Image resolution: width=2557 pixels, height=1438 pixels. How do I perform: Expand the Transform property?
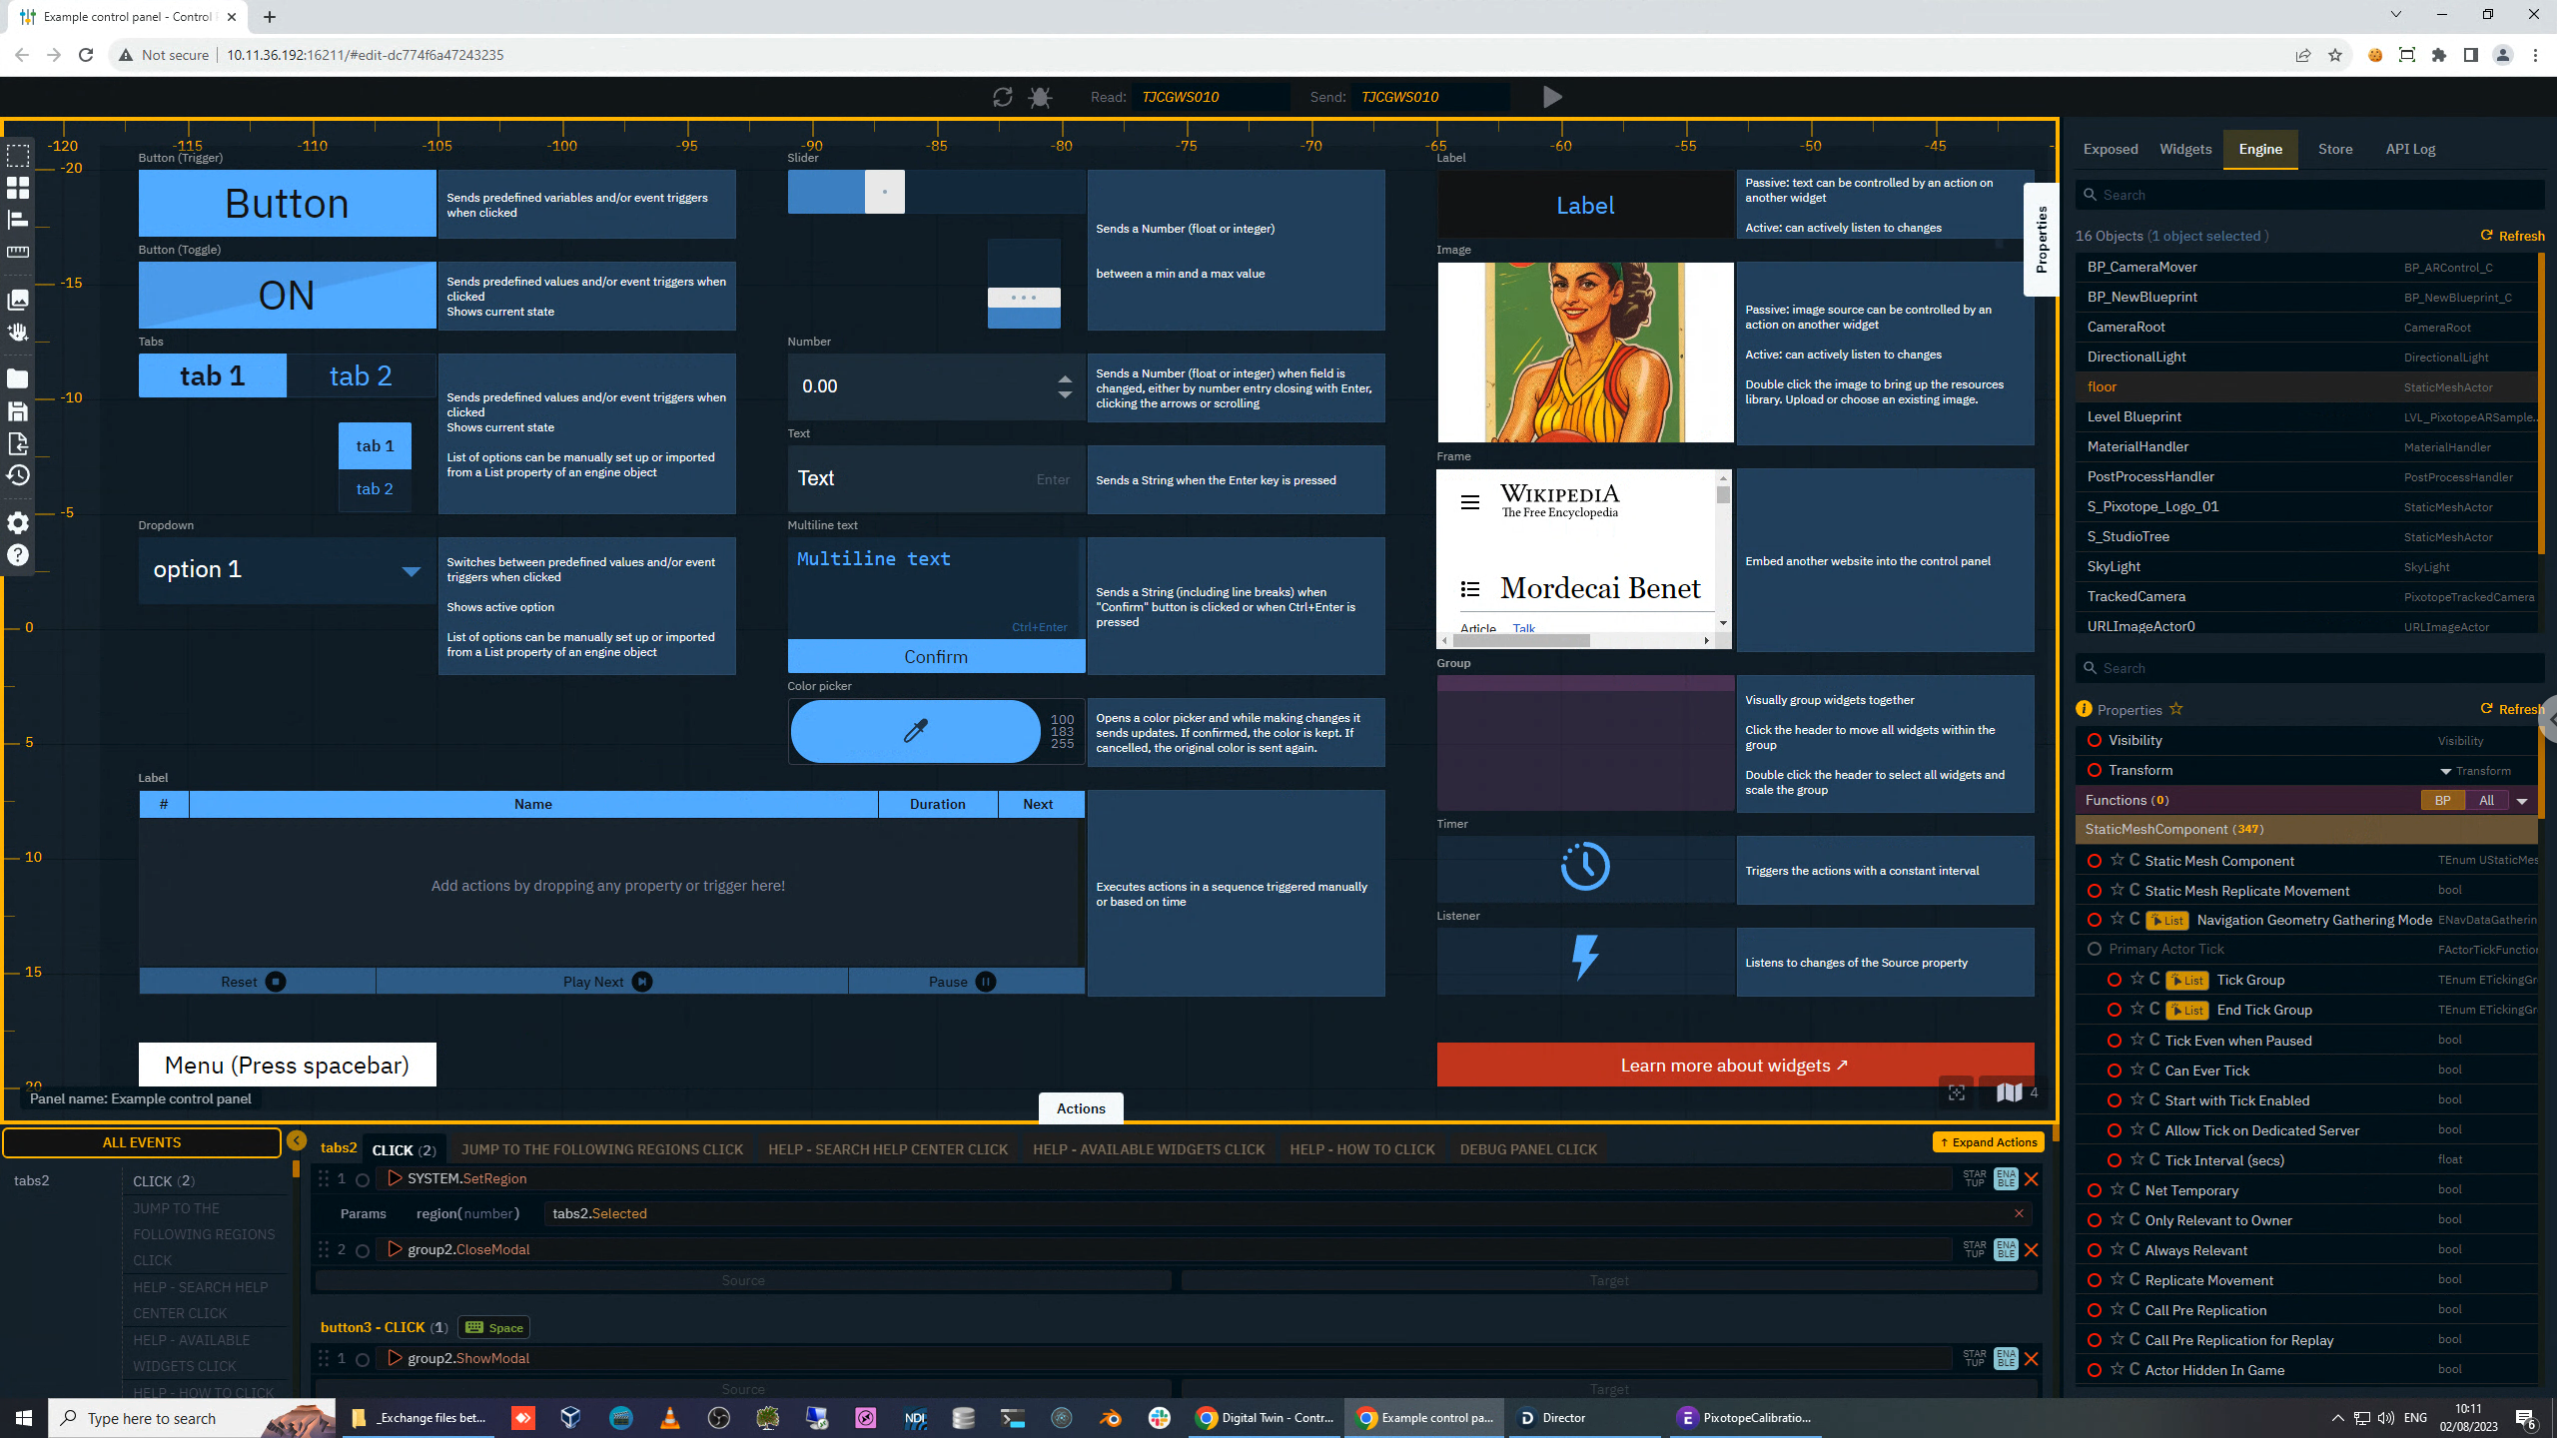click(x=2446, y=770)
